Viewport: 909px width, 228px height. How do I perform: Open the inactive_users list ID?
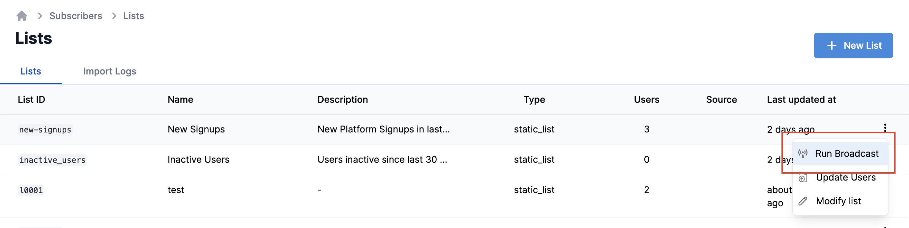coord(52,160)
